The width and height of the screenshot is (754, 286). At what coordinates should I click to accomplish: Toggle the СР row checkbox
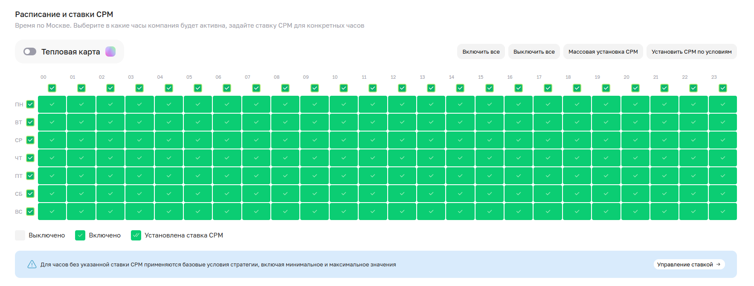coord(30,140)
